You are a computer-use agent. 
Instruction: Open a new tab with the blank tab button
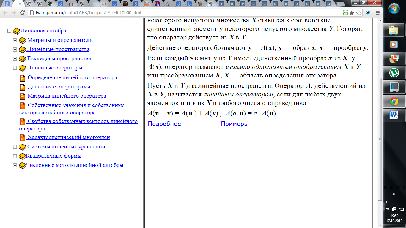(x=341, y=4)
